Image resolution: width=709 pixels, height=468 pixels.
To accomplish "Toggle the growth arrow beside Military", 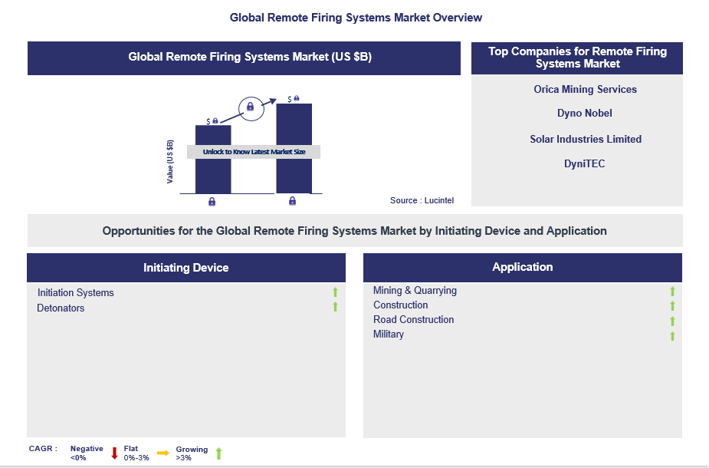I will point(672,335).
